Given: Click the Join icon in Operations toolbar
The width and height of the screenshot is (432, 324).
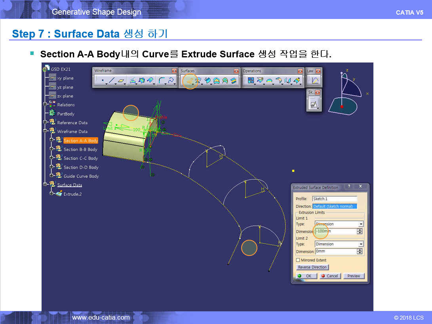Looking at the screenshot, I should [251, 81].
